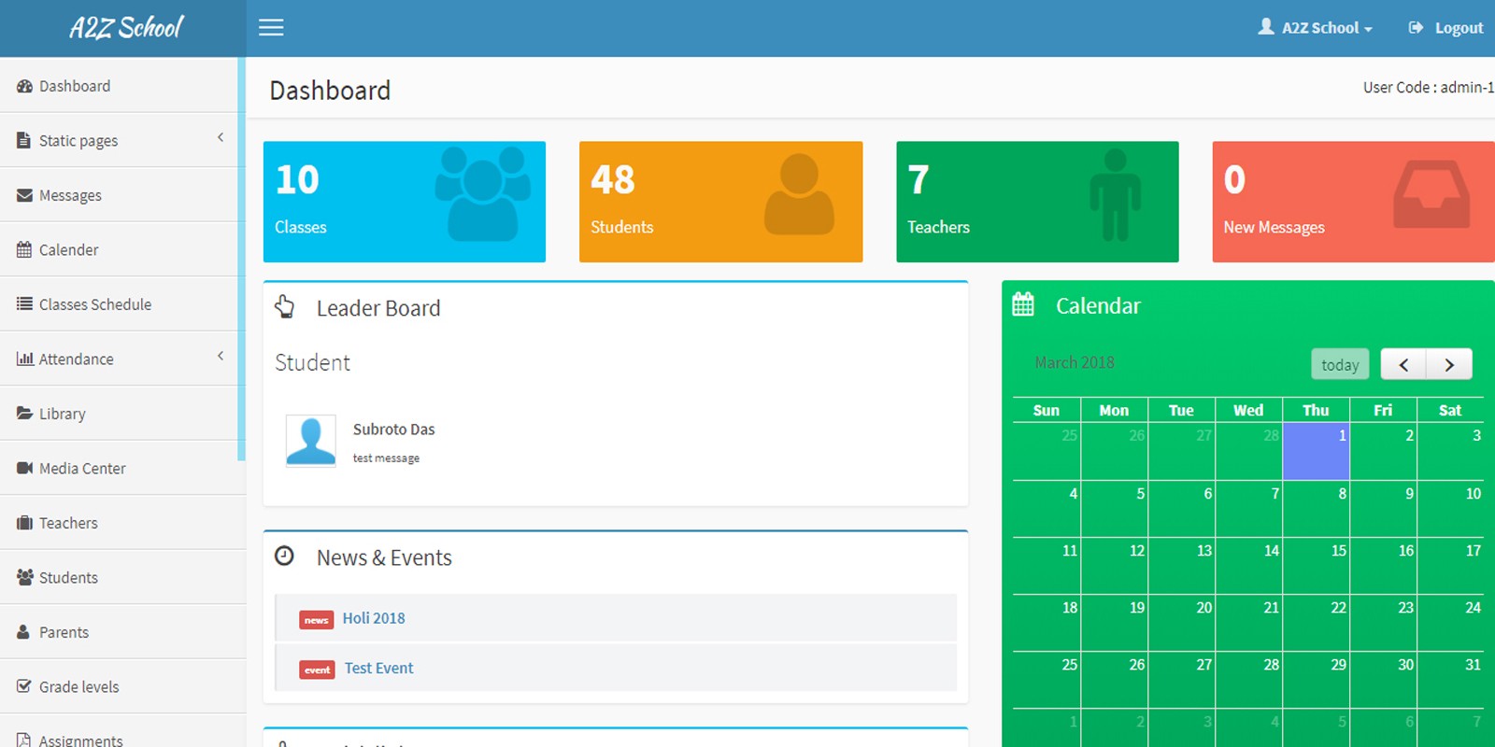Image resolution: width=1495 pixels, height=747 pixels.
Task: Click the Logout arrow icon
Action: click(x=1416, y=28)
